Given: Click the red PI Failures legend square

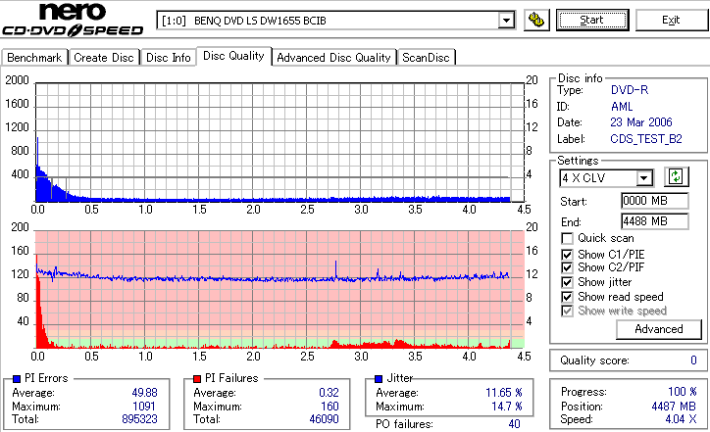Looking at the screenshot, I should (197, 379).
